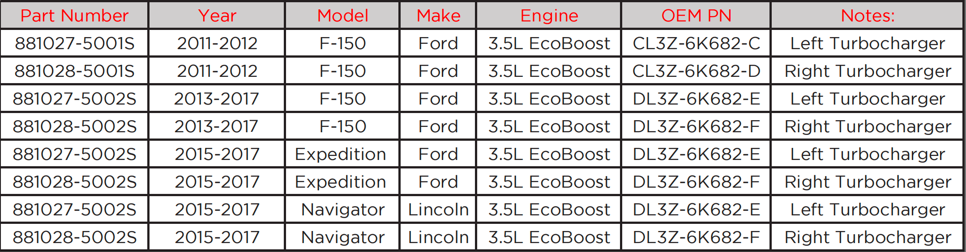Click OEM number CL3Z-6K682-C

(x=696, y=43)
